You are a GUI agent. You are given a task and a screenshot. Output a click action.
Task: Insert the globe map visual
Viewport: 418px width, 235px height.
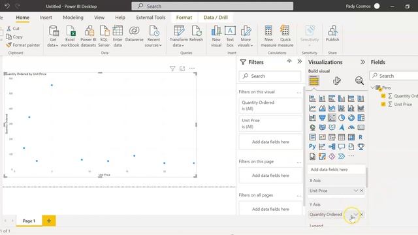click(312, 127)
